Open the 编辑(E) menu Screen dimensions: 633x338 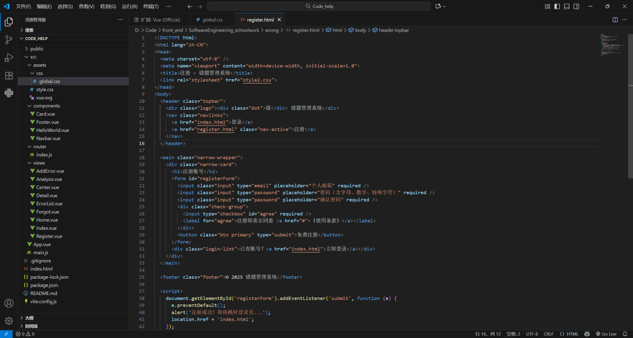point(44,6)
